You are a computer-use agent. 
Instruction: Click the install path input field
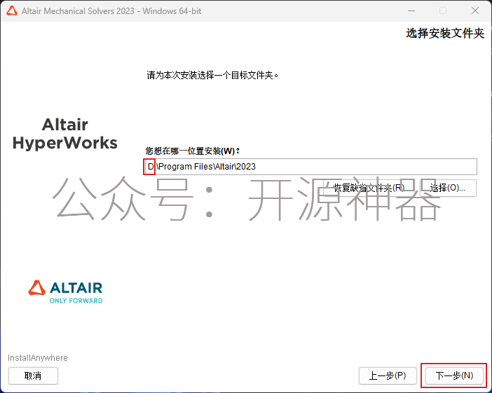pyautogui.click(x=310, y=167)
